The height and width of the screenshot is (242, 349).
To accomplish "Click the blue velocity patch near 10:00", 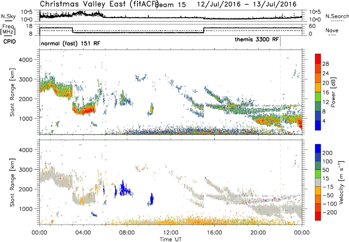I will point(152,199).
